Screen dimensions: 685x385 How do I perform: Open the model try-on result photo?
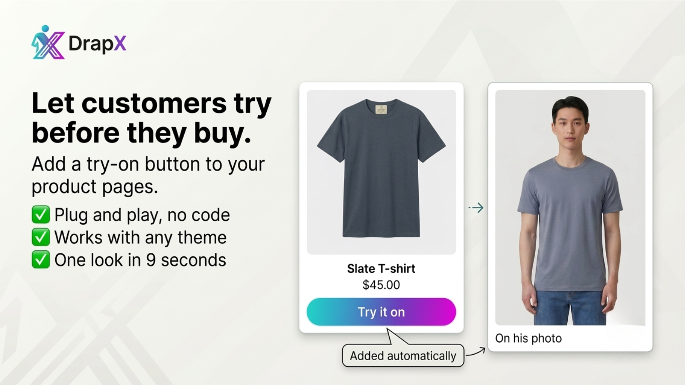tap(570, 207)
